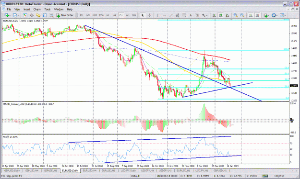Switch to the USDJPY,Daily chart tab
This screenshot has height=179, width=300.
click(128, 170)
